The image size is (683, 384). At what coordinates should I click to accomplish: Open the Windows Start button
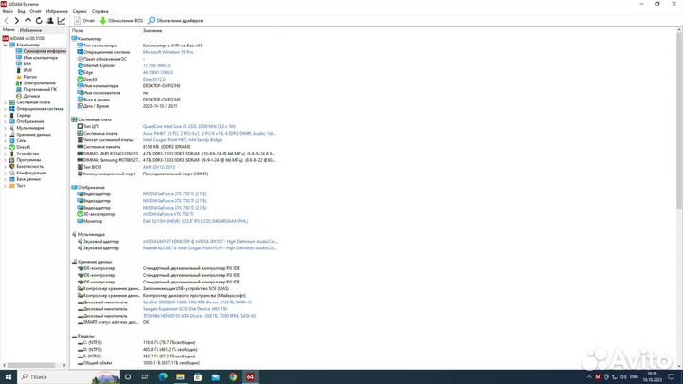click(9, 377)
